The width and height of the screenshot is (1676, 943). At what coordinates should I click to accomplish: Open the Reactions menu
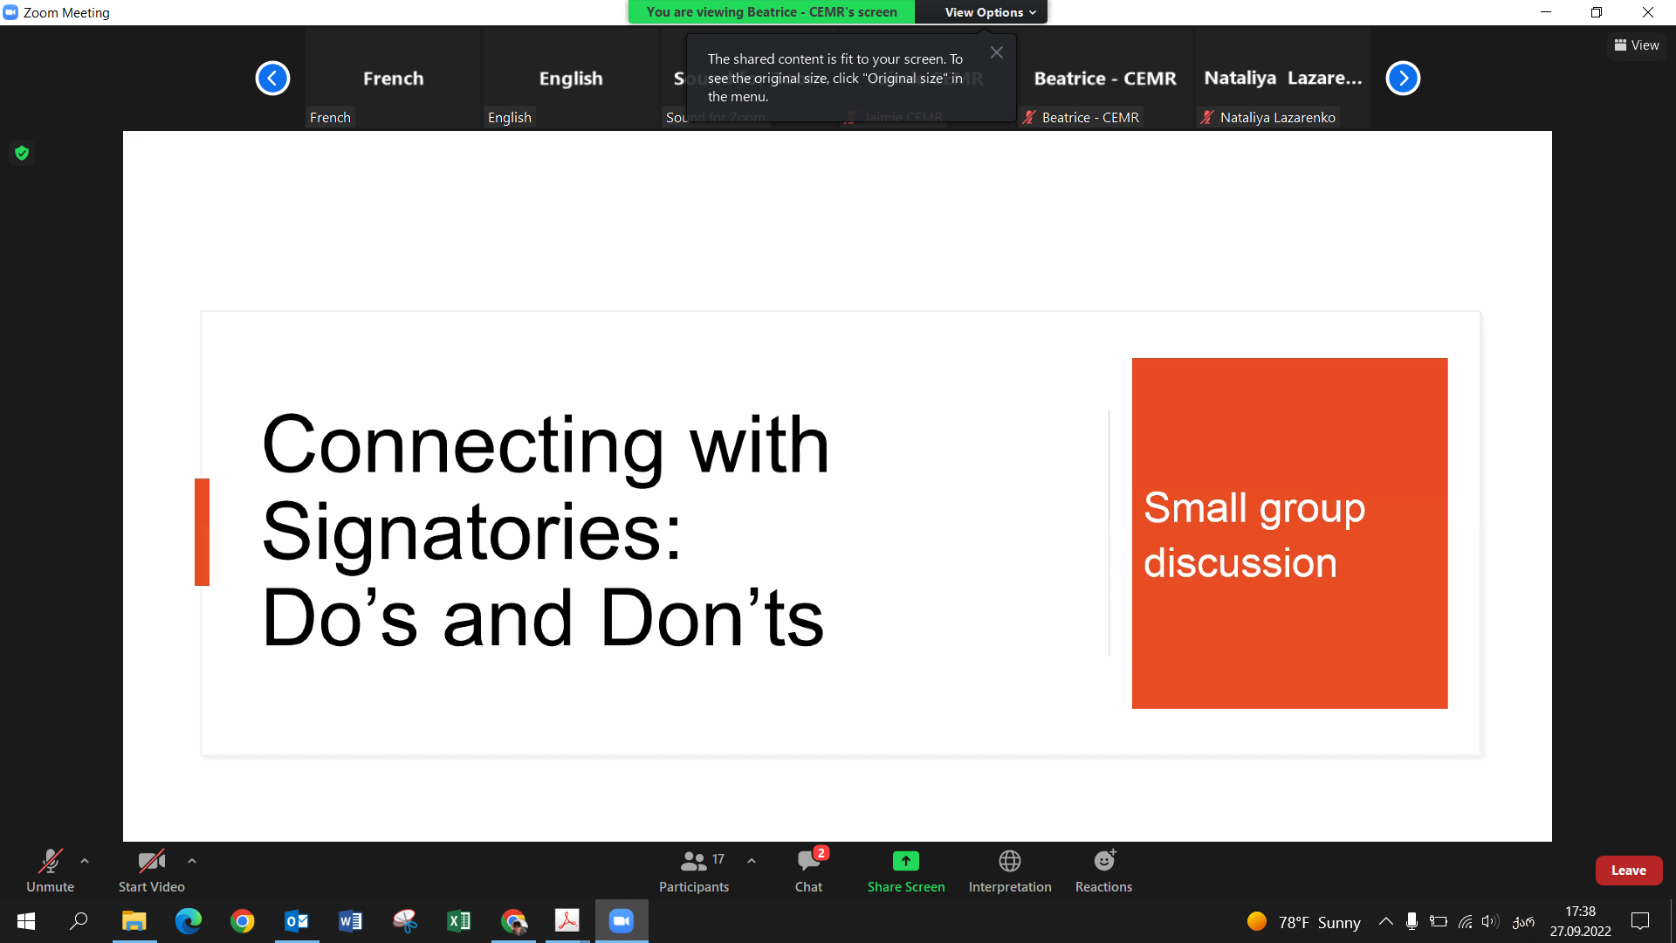pyautogui.click(x=1103, y=871)
